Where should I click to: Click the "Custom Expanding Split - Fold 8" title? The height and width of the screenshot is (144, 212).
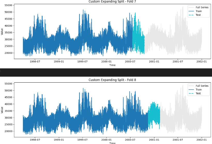112,80
